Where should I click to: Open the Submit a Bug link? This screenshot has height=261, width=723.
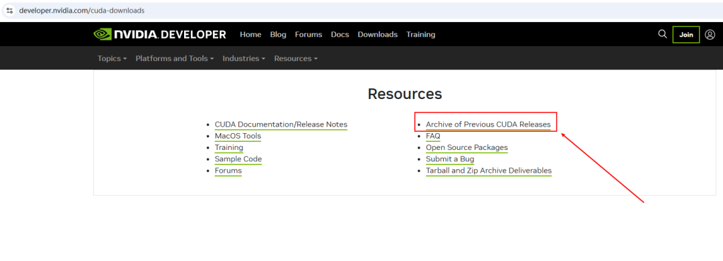point(450,159)
